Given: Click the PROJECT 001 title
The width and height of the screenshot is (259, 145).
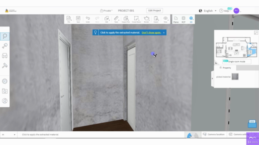Looking at the screenshot, I should coord(126,11).
